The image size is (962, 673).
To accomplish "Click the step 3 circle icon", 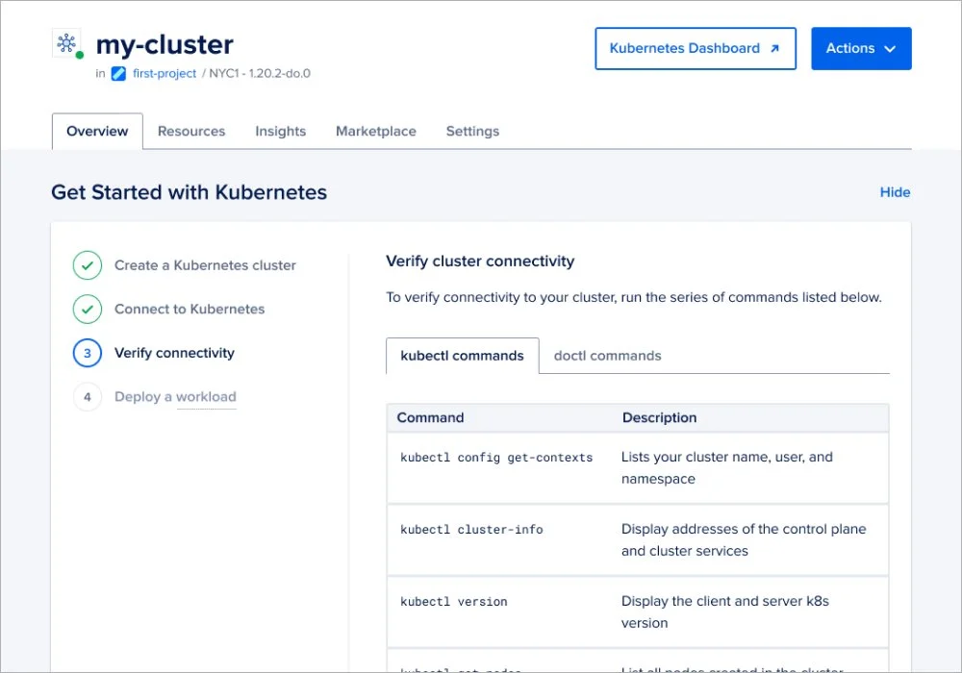I will [88, 353].
